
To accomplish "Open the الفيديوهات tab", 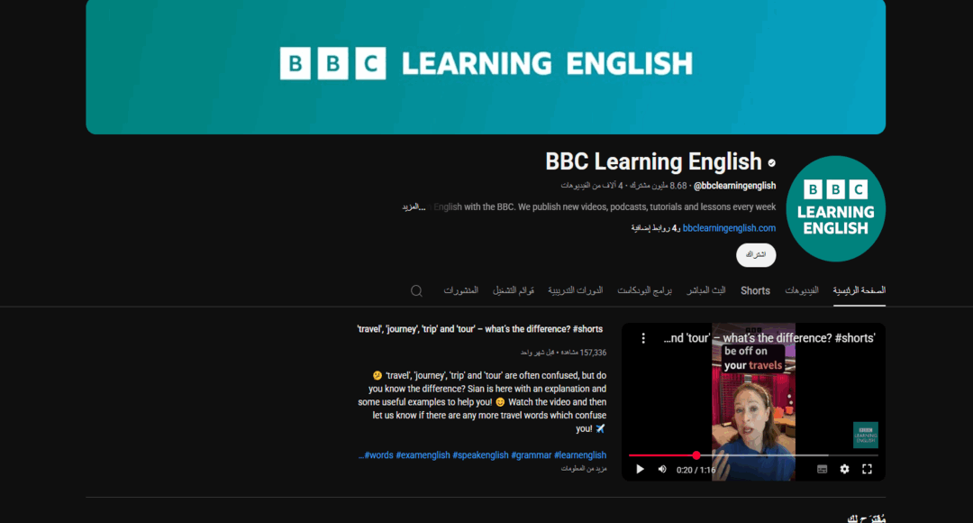I will [804, 290].
